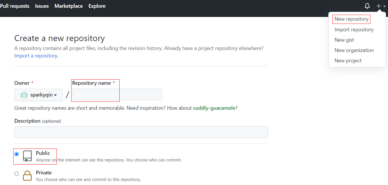Viewport: 388px width, 185px height.
Task: Click the notifications bell icon
Action: [x=367, y=6]
